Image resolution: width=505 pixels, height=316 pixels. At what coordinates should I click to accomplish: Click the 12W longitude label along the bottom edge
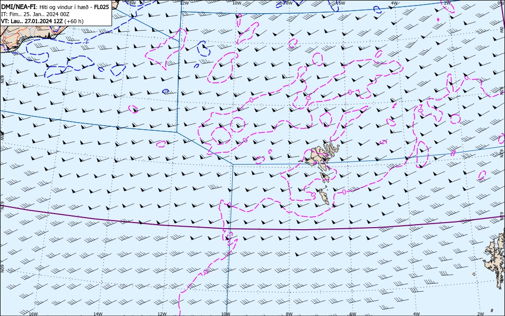pyautogui.click(x=162, y=314)
